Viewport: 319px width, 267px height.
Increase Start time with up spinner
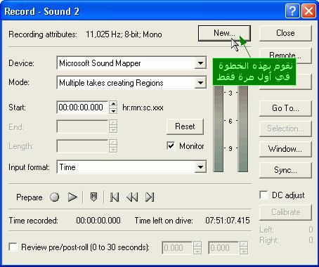click(x=113, y=104)
